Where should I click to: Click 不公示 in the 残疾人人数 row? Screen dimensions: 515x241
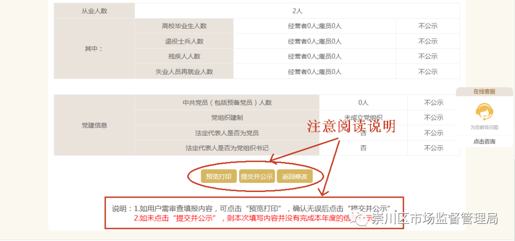point(428,56)
